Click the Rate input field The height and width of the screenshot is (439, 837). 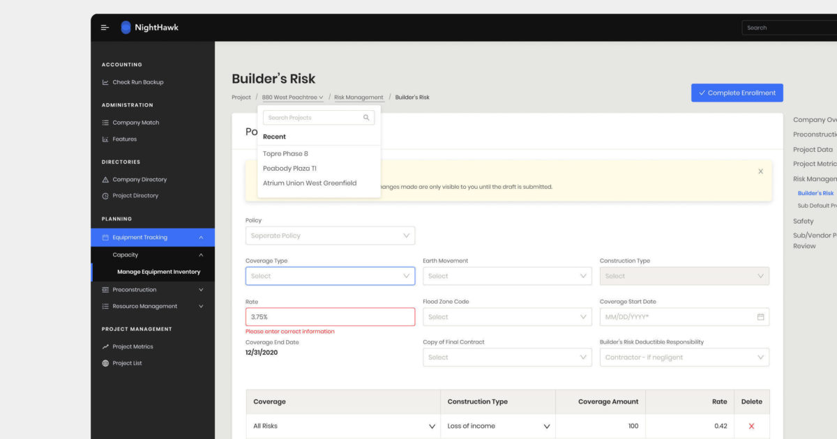[330, 317]
